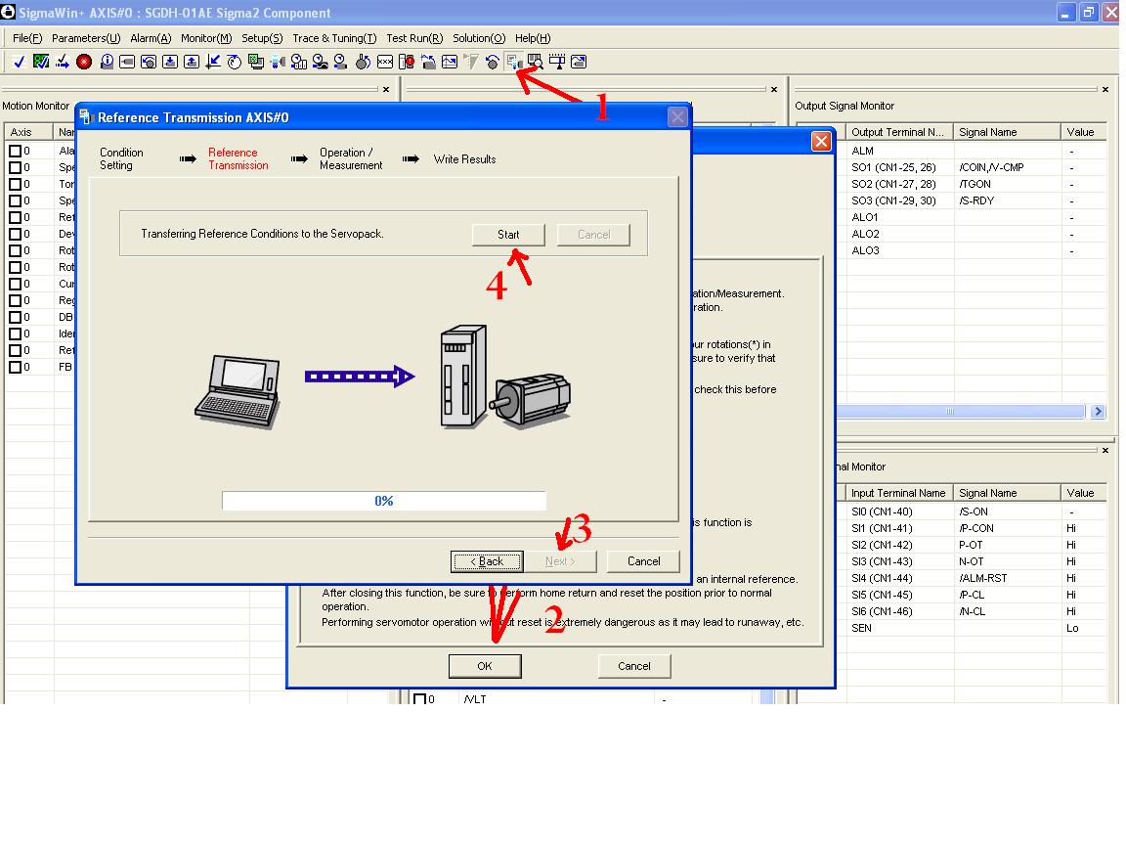Screen dimensions: 1126x845
Task: Click Cancel in the warning dialog behind
Action: point(634,666)
